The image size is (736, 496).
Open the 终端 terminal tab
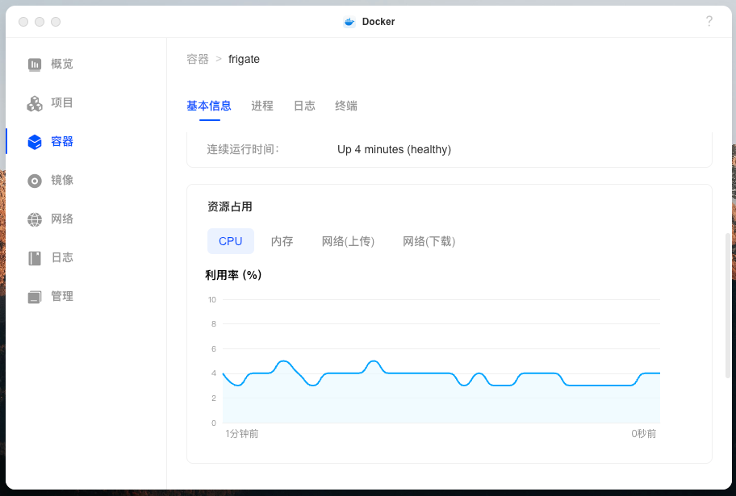point(345,106)
